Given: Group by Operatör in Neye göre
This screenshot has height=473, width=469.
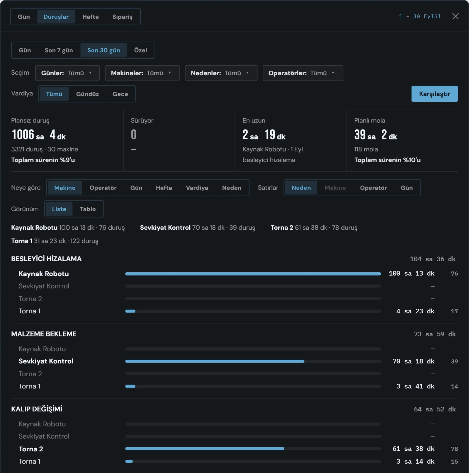Looking at the screenshot, I should tap(103, 188).
